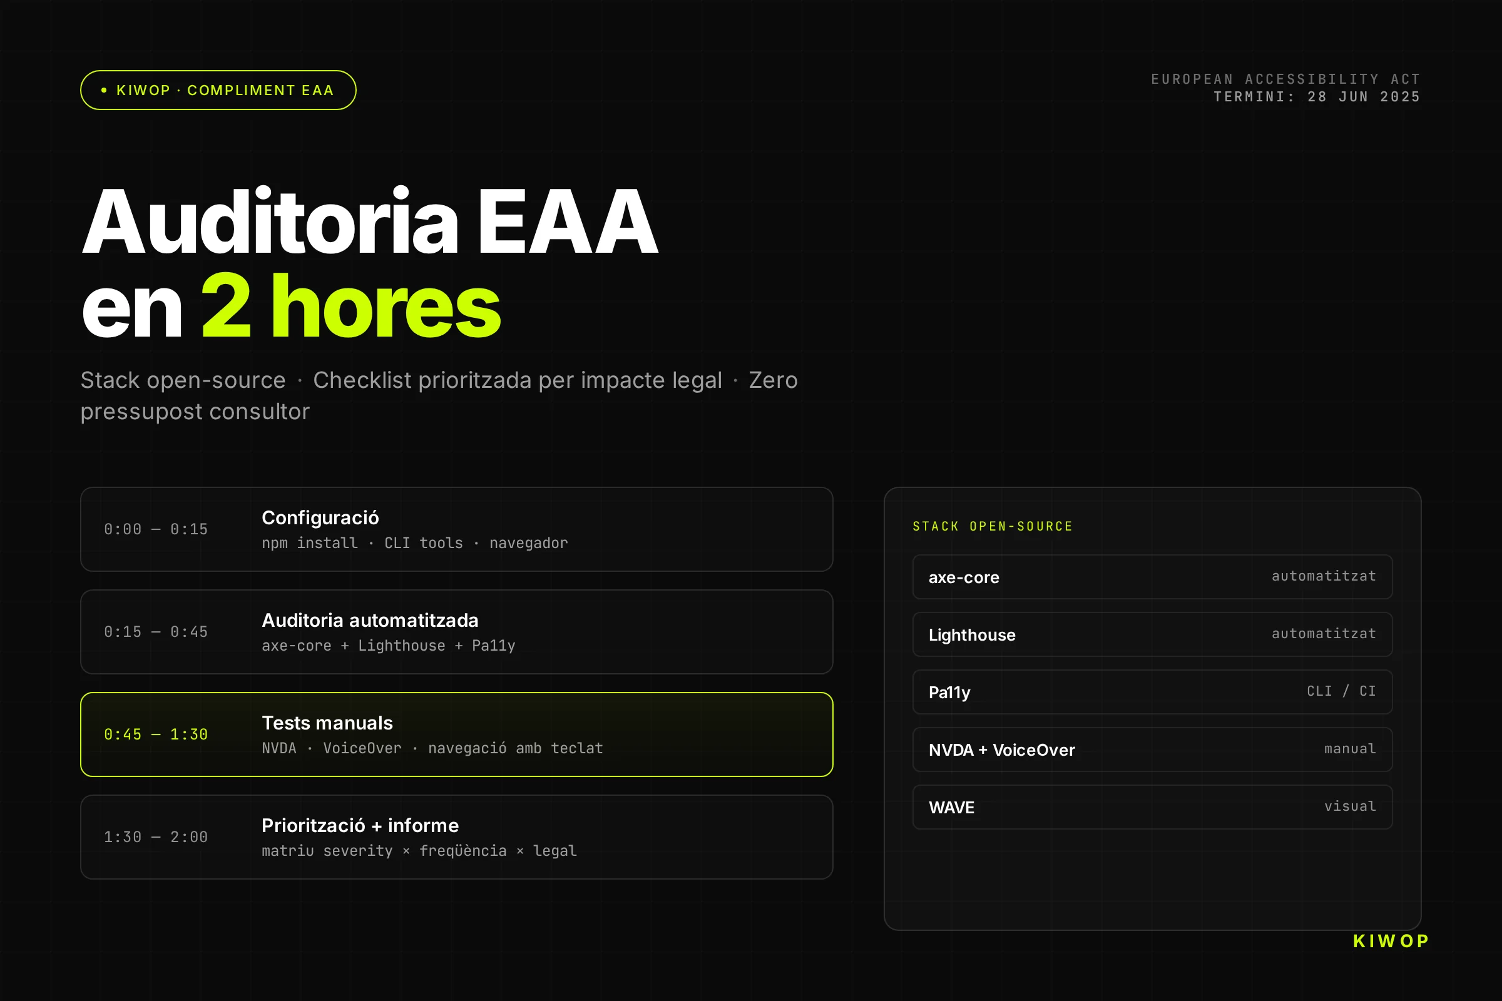The width and height of the screenshot is (1502, 1001).
Task: Click the 'automatitzat' tag in axe-core row
Action: click(x=1324, y=576)
